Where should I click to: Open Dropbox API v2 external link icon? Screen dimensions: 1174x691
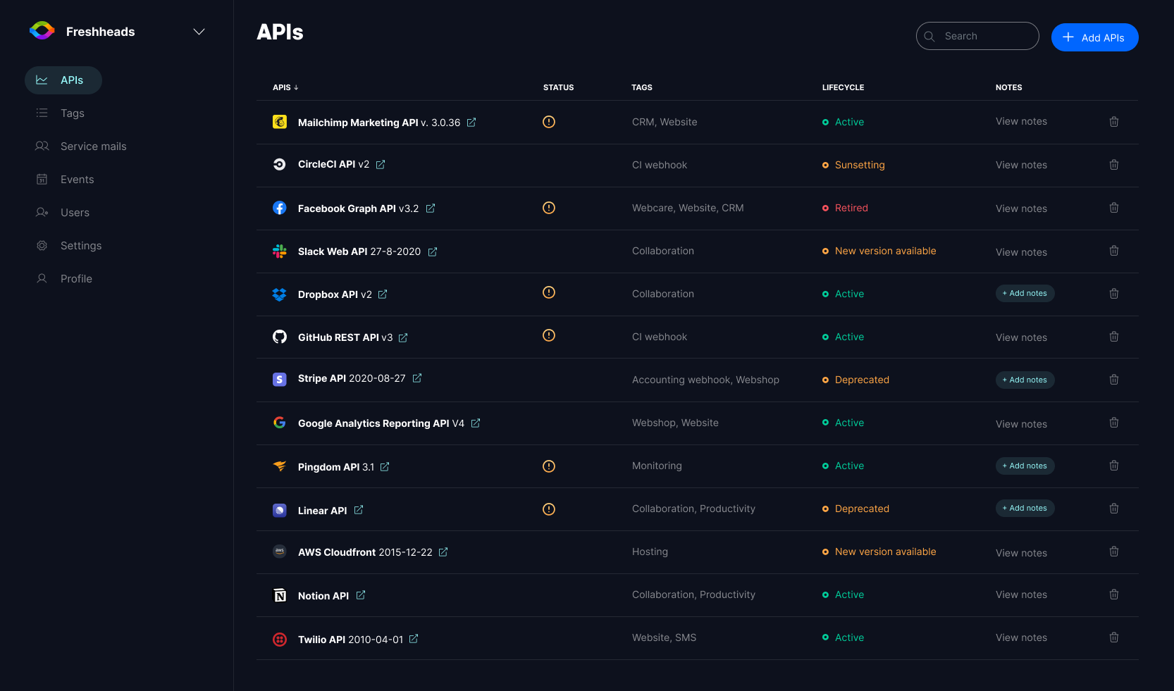tap(383, 294)
